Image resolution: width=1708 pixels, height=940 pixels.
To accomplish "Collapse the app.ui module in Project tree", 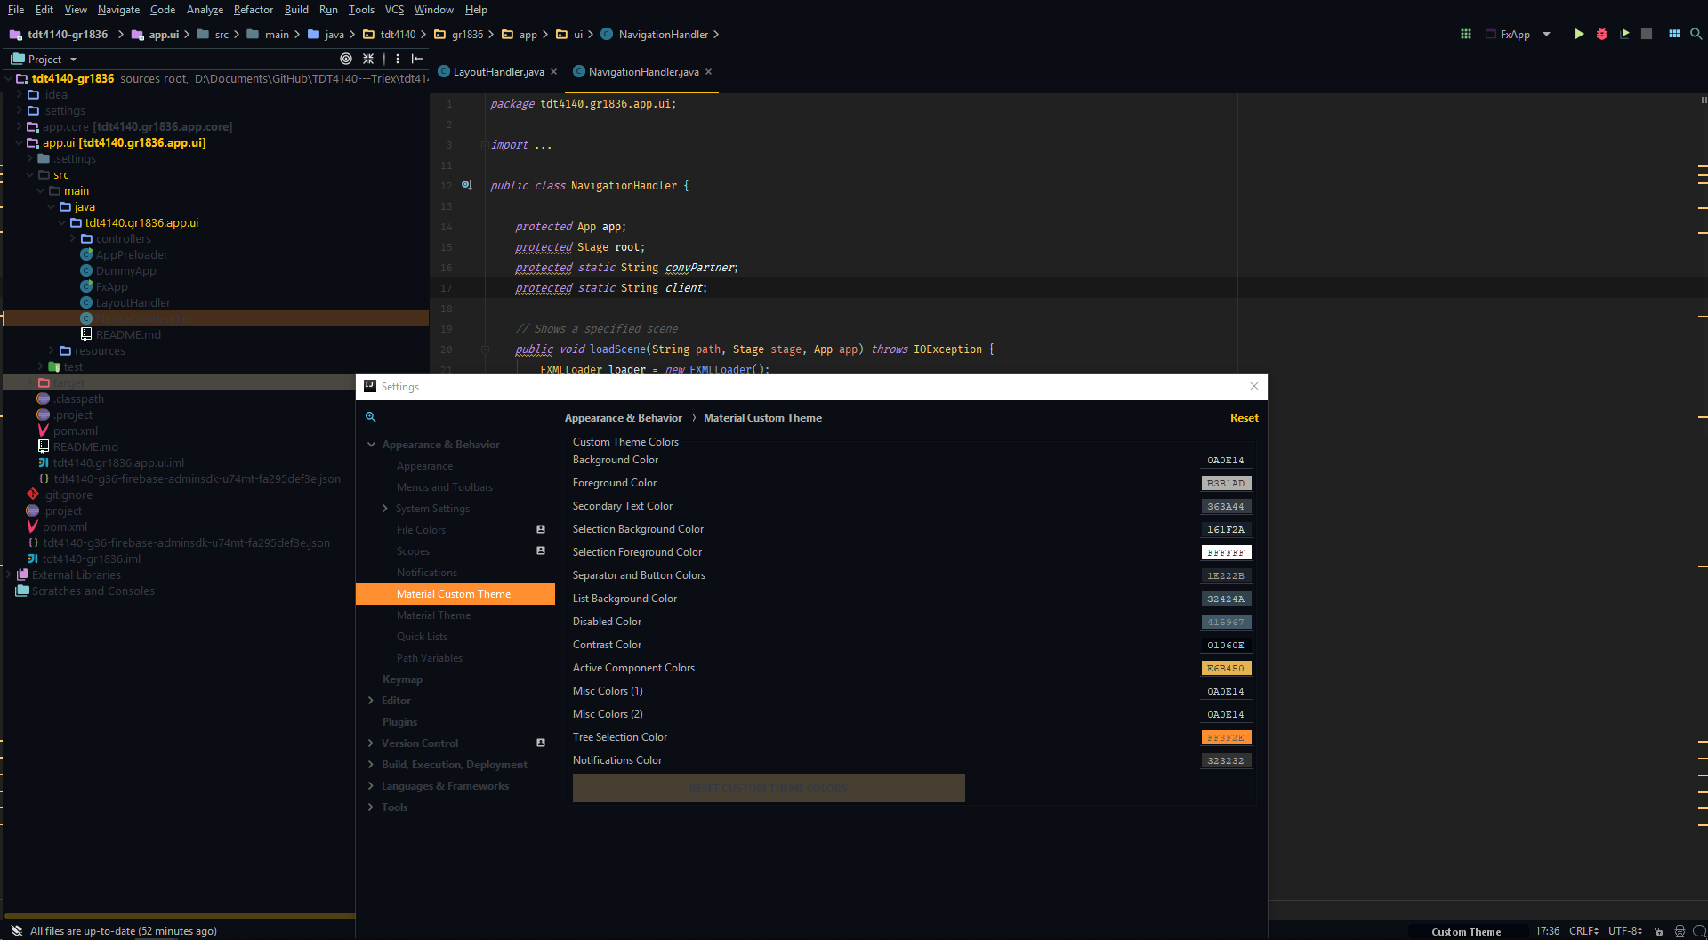I will coord(20,142).
